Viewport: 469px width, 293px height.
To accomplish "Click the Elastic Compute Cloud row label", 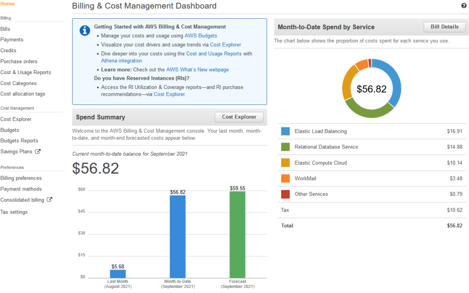I will pos(321,163).
